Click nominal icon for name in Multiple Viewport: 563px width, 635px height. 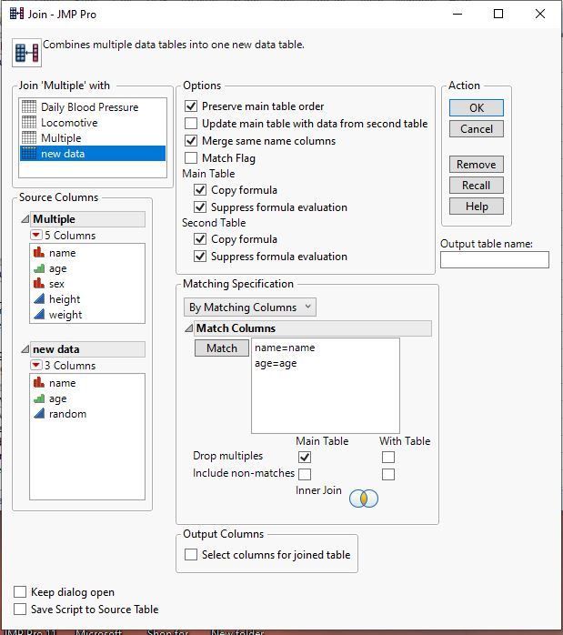(x=39, y=252)
